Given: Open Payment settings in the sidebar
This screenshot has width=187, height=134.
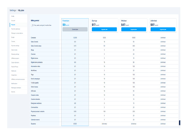Looking at the screenshot, I should click(x=18, y=46).
